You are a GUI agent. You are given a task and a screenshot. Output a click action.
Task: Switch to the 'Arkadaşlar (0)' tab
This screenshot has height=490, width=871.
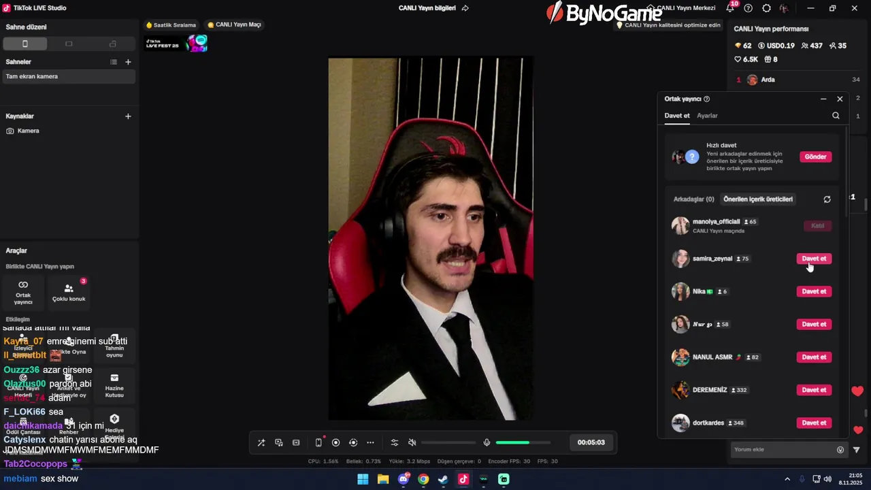[693, 199]
